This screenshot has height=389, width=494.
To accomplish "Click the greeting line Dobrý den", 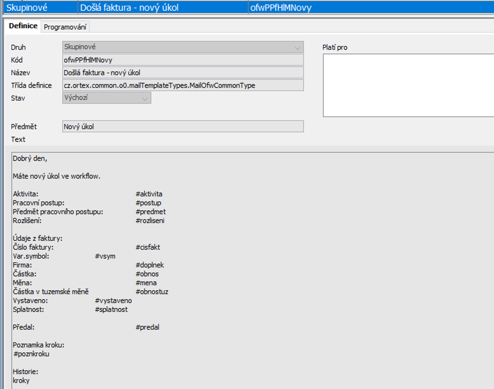I will (30, 158).
